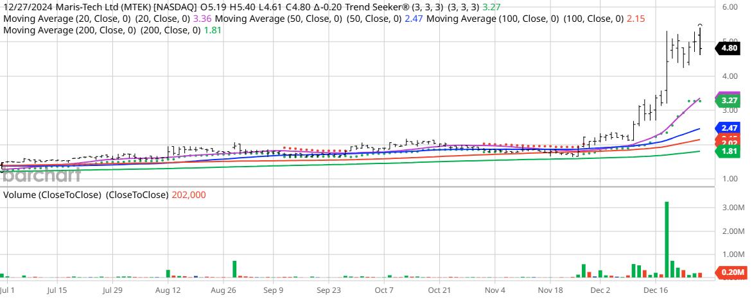Click the Jul 29 date label
Image resolution: width=752 pixels, height=298 pixels.
tap(113, 290)
